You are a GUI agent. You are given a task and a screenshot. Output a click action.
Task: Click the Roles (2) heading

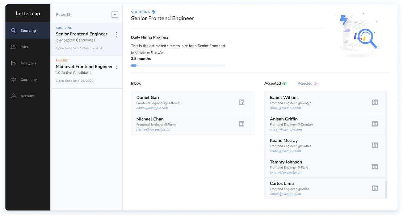64,14
